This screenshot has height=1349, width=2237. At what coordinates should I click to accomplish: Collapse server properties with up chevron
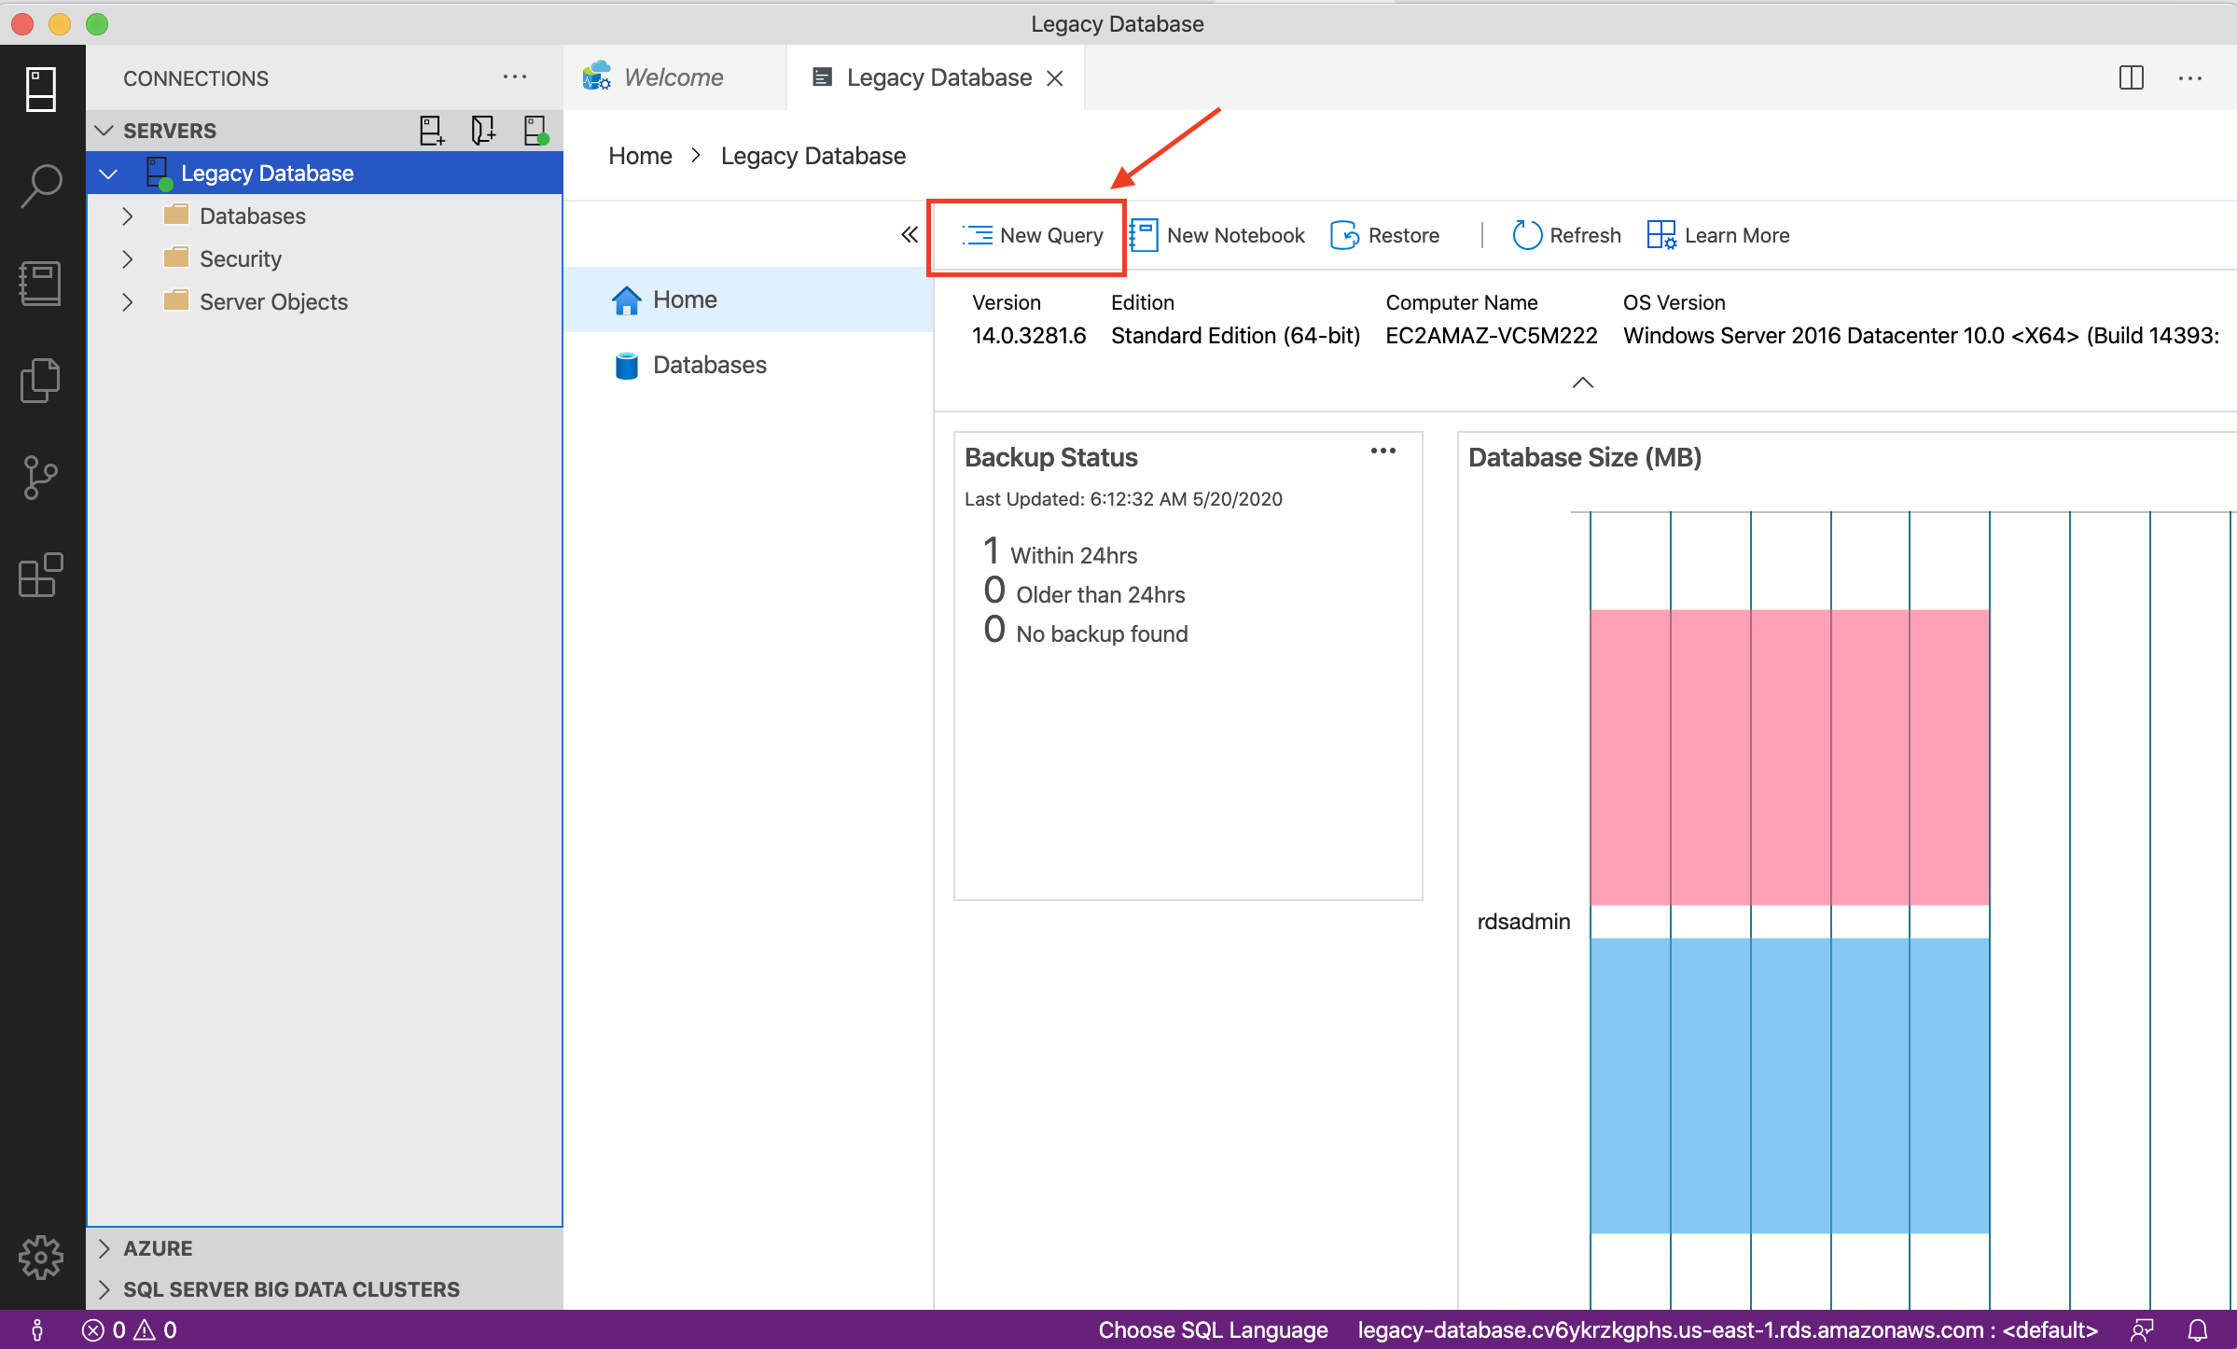pyautogui.click(x=1583, y=382)
